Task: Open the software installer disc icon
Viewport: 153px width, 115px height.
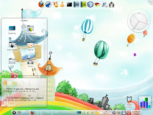Action: [x=105, y=4]
